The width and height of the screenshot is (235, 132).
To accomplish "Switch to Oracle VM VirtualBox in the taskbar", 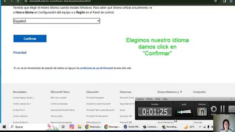I will [131, 127].
